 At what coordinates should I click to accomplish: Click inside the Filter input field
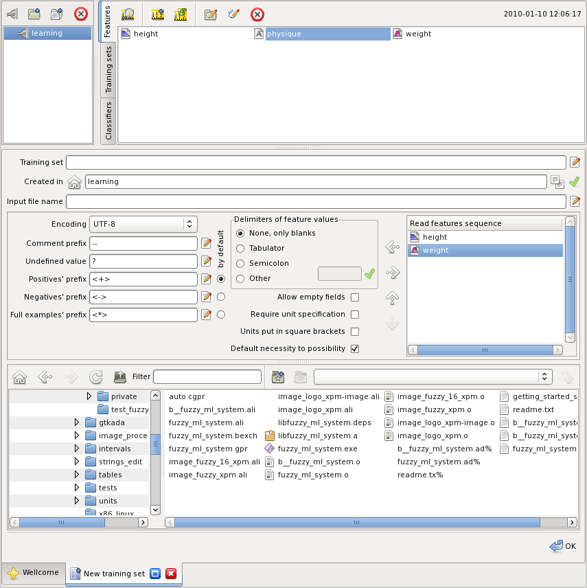pyautogui.click(x=206, y=376)
